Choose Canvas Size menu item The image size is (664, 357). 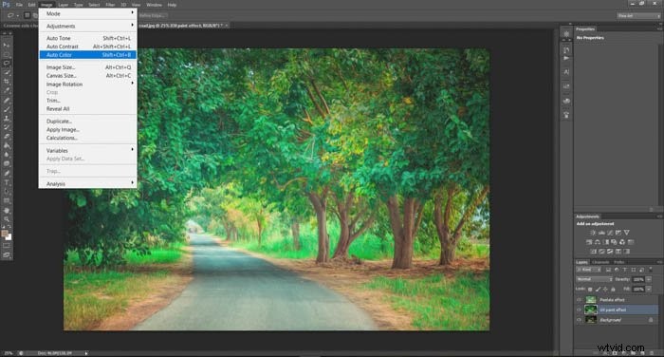click(x=87, y=75)
